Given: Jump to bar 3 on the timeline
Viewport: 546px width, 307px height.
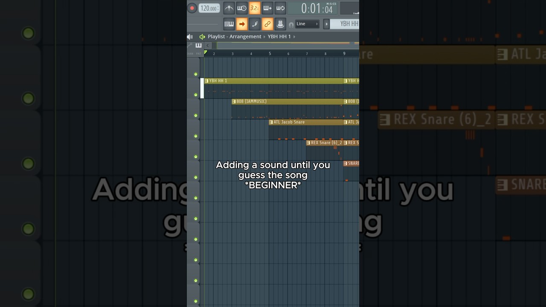Looking at the screenshot, I should (232, 54).
